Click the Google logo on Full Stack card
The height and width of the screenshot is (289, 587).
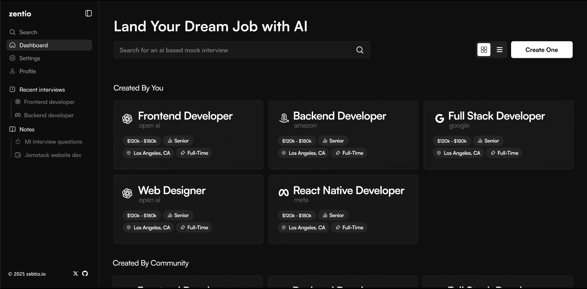pos(439,118)
